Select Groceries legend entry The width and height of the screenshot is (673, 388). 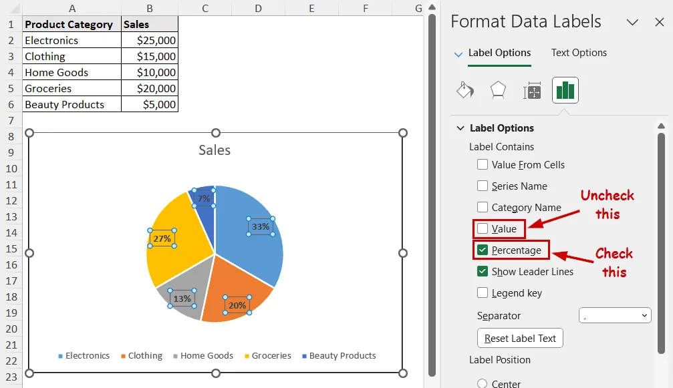pyautogui.click(x=268, y=355)
